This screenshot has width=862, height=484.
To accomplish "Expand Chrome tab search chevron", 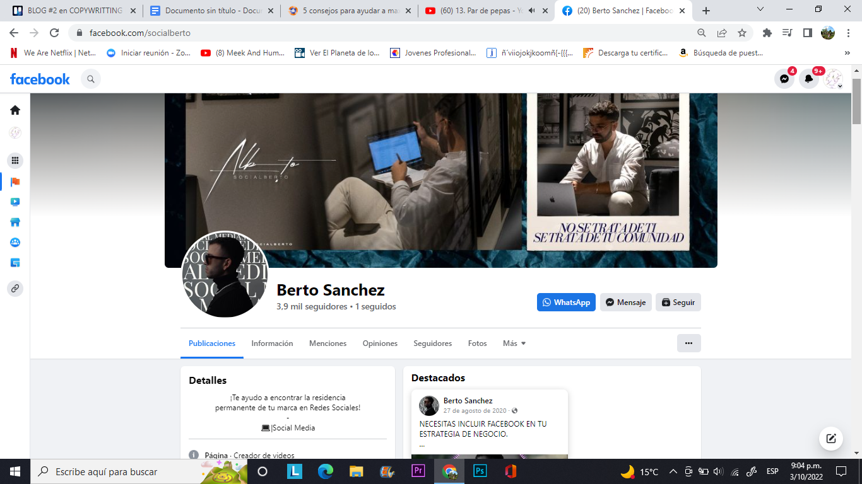I will [760, 9].
